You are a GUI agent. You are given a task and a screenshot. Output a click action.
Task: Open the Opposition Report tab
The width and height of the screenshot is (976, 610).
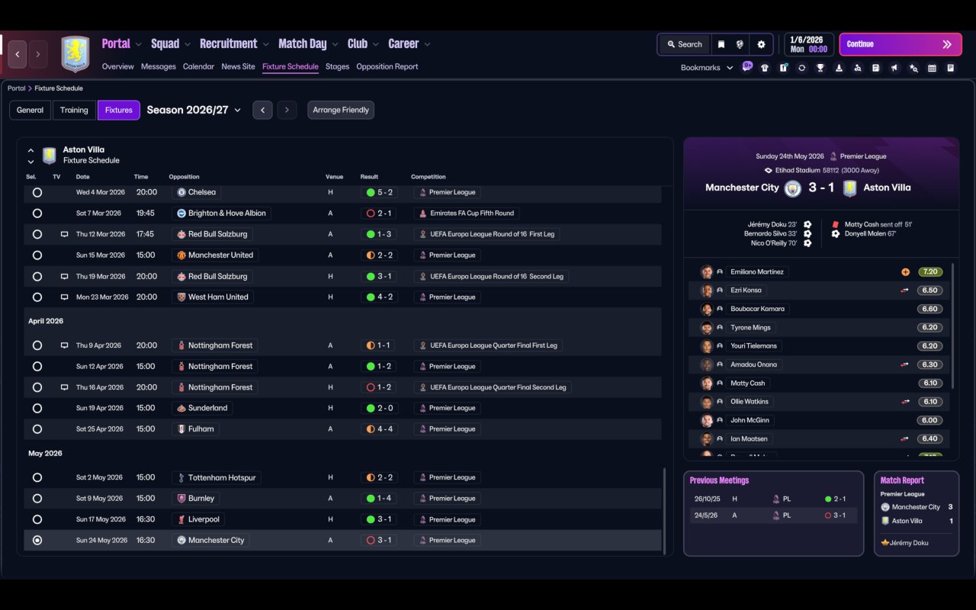[x=387, y=66]
